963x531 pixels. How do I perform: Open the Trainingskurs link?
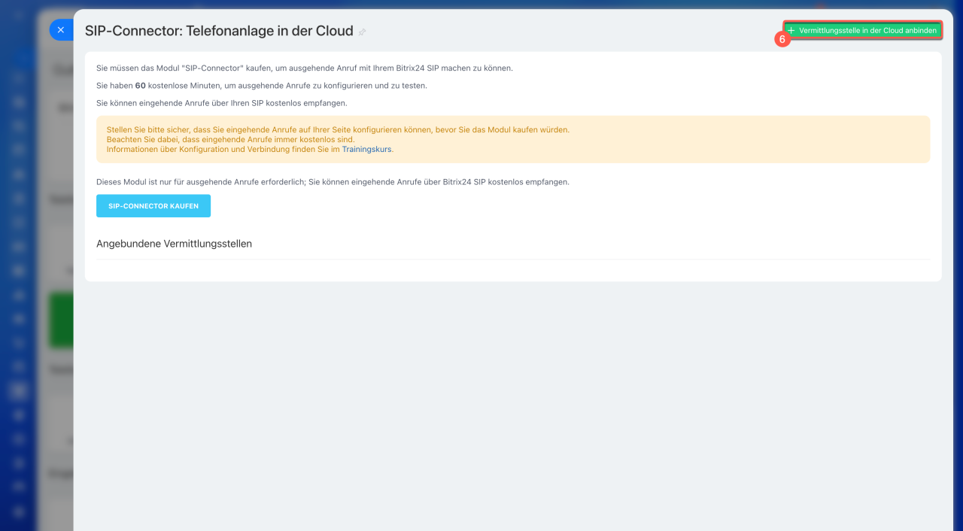[x=366, y=149]
